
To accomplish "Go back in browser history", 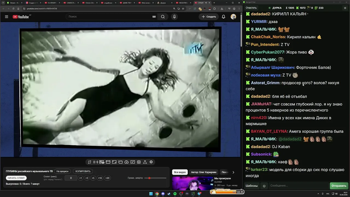I will 4,8.
